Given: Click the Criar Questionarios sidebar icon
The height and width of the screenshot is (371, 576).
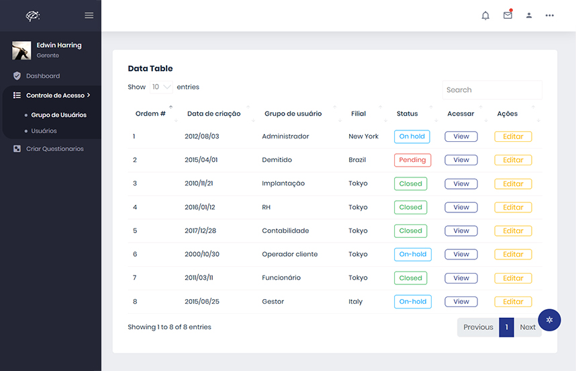Looking at the screenshot, I should coord(17,149).
